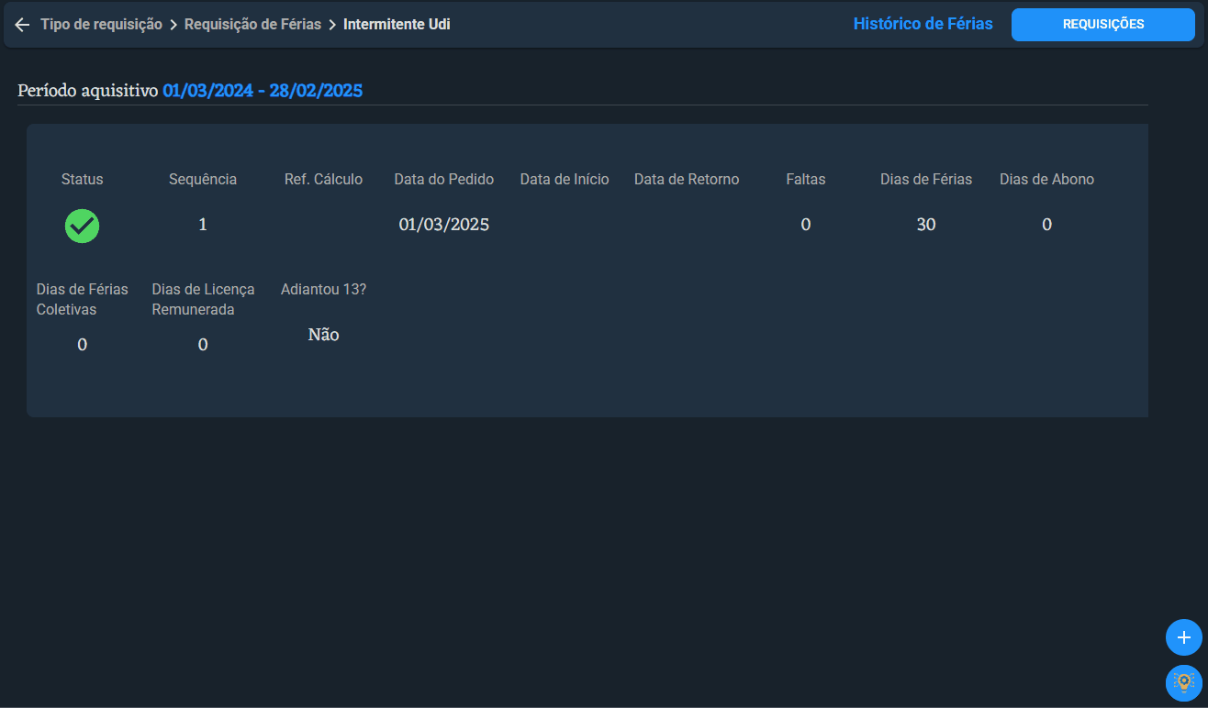Click Dias de Licença Remunerada value 0
The image size is (1208, 708).
203,345
